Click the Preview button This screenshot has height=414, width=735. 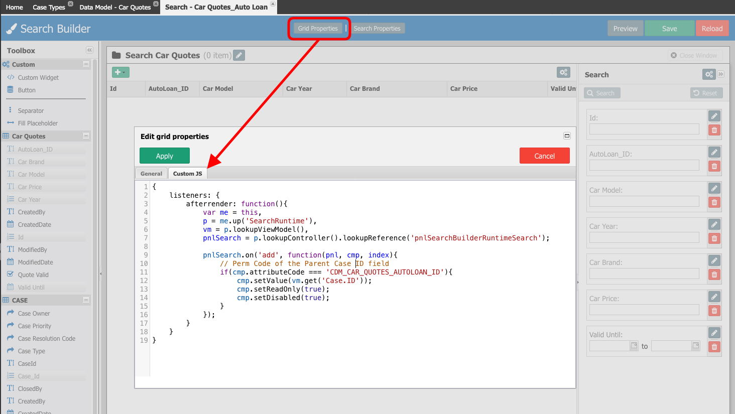(625, 29)
